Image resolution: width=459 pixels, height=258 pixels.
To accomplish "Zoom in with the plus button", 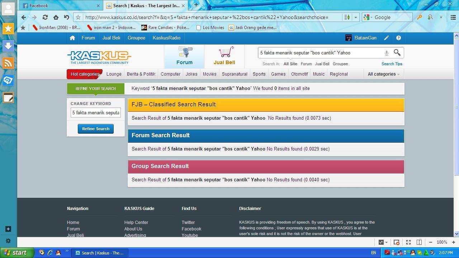I will point(453,242).
